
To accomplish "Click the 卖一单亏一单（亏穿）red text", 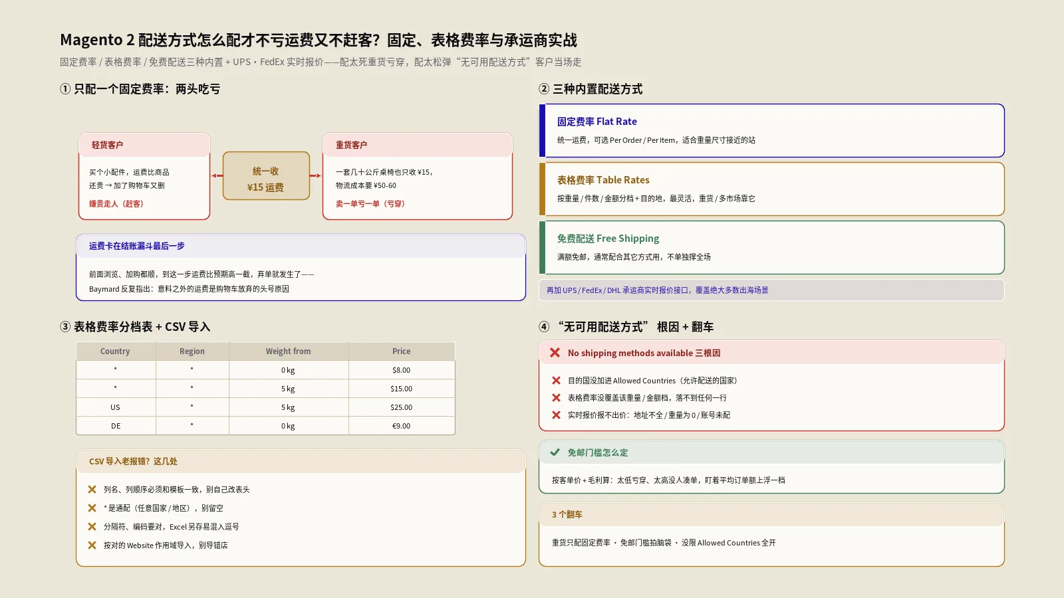I will [370, 204].
